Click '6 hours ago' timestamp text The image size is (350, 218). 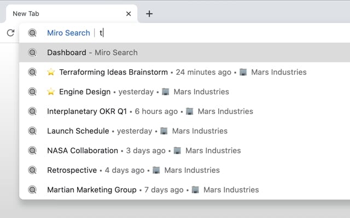156,111
